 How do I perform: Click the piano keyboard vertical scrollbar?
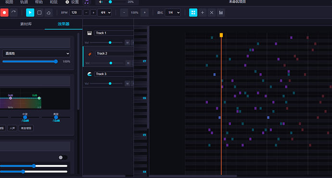(148, 77)
